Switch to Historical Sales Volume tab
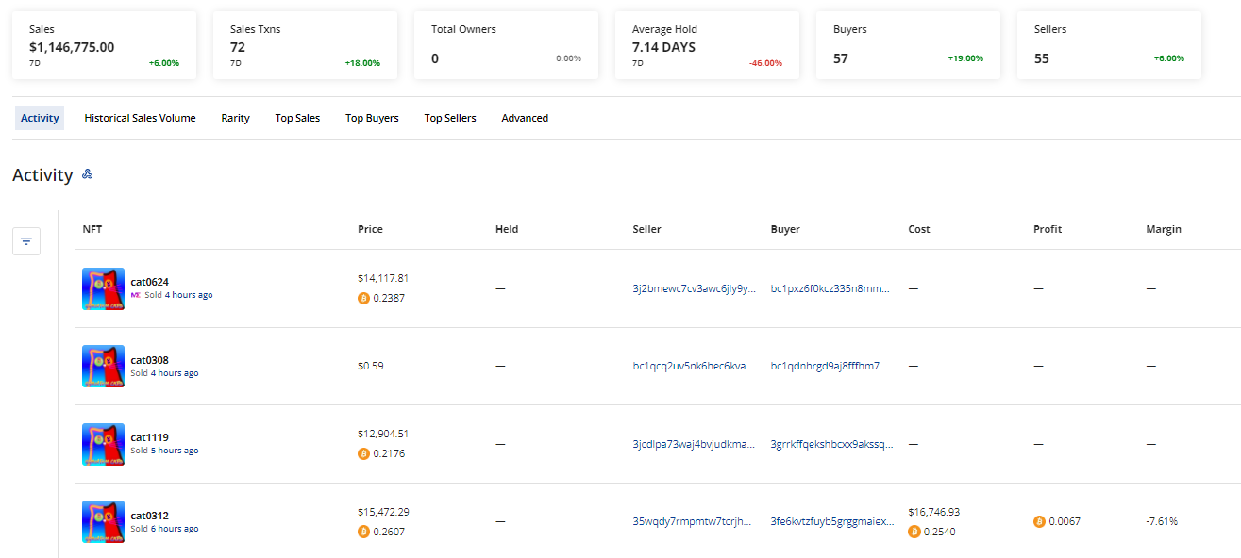 pos(140,118)
